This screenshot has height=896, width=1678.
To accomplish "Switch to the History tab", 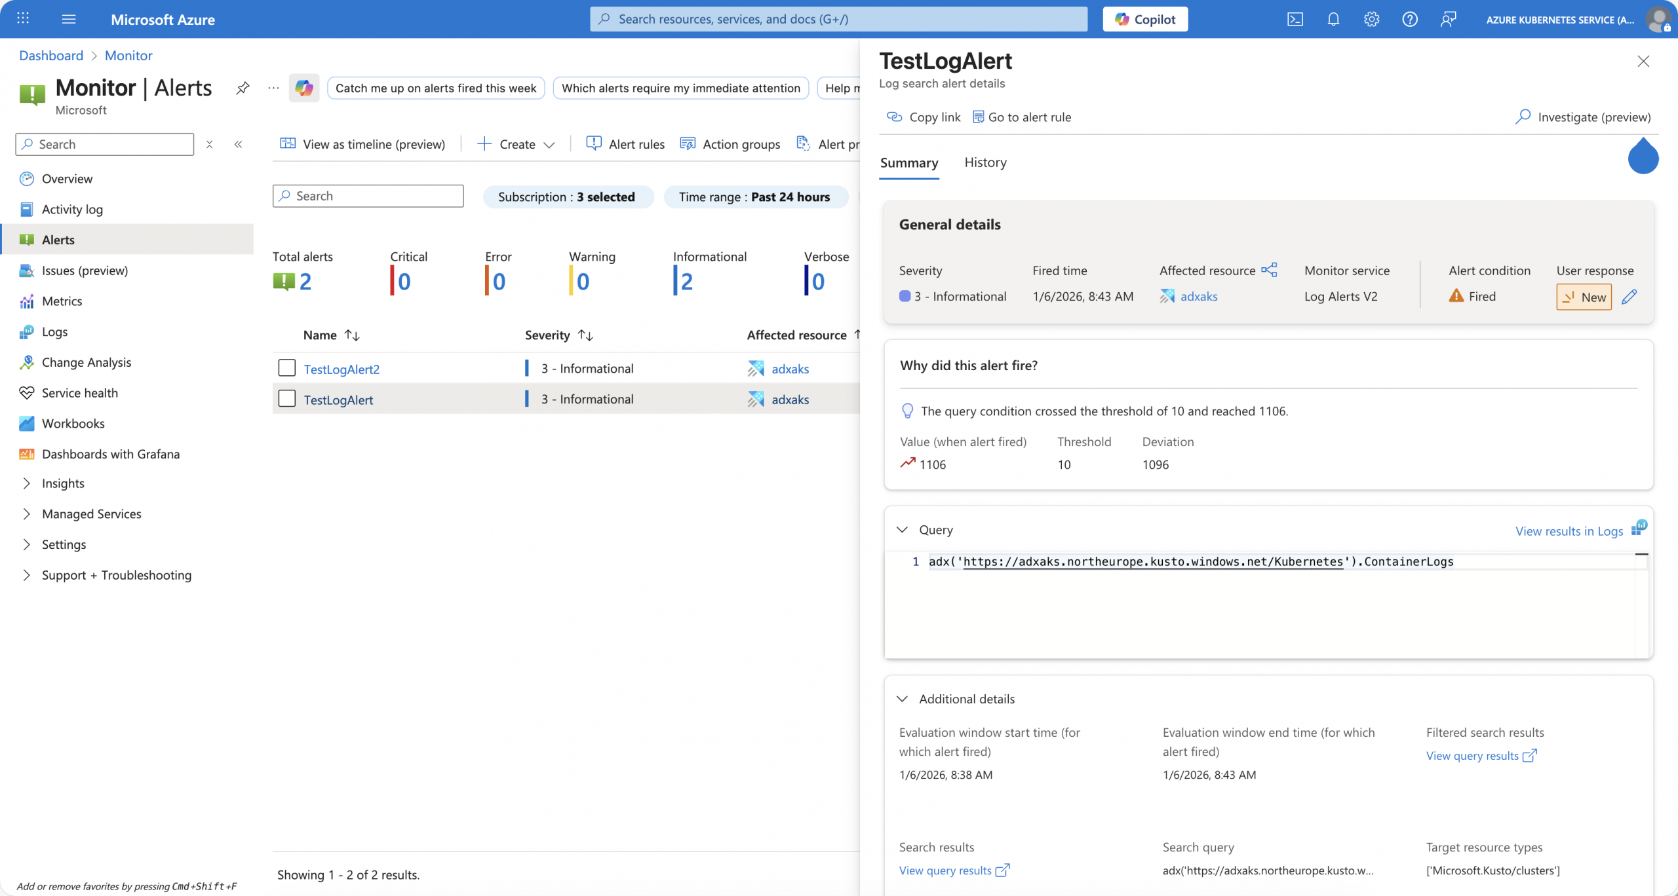I will click(985, 162).
